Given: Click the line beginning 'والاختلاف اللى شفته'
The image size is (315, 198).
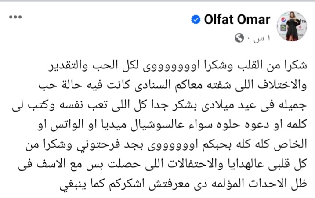Looking at the screenshot, I should (x=173, y=85).
